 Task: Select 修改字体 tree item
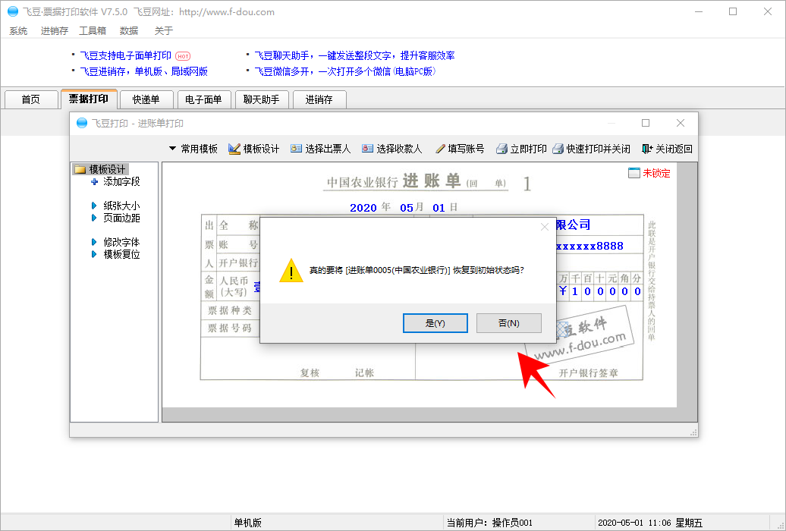click(121, 242)
